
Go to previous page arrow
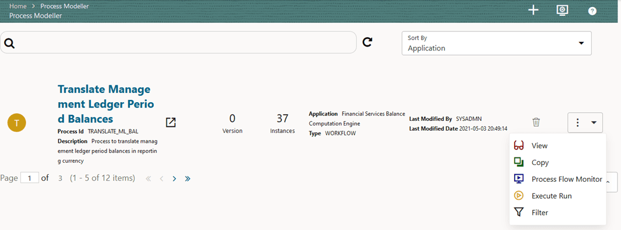point(161,179)
